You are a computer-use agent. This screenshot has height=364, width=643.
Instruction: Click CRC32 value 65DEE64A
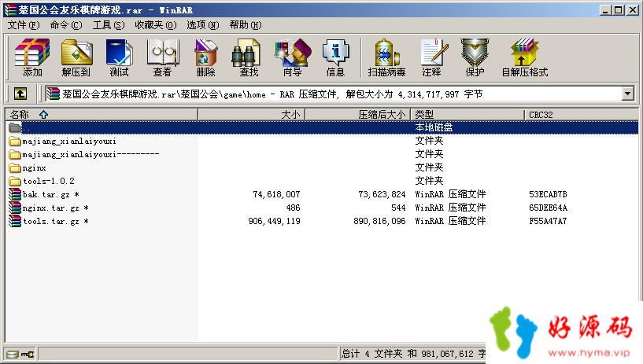[548, 208]
